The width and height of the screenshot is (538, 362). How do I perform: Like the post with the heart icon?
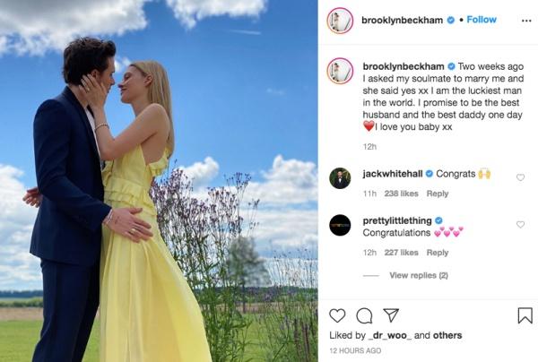[x=337, y=315]
